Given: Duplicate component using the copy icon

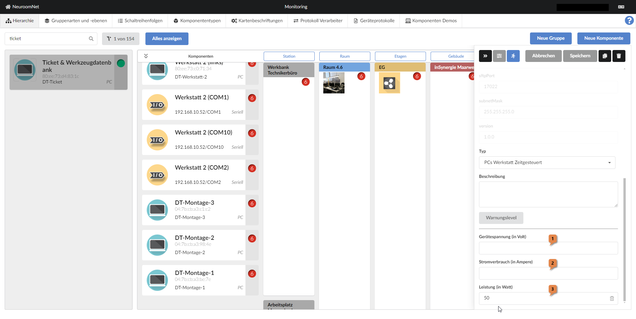Looking at the screenshot, I should [605, 56].
